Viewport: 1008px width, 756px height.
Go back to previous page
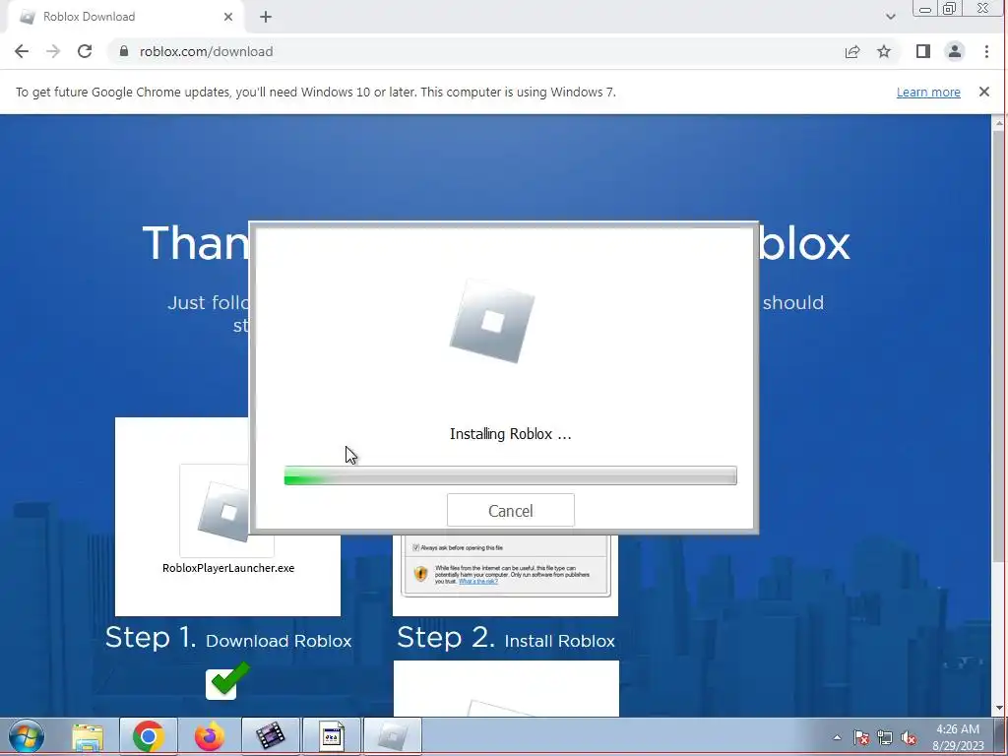point(22,51)
